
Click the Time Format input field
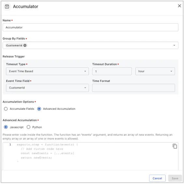click(x=134, y=88)
